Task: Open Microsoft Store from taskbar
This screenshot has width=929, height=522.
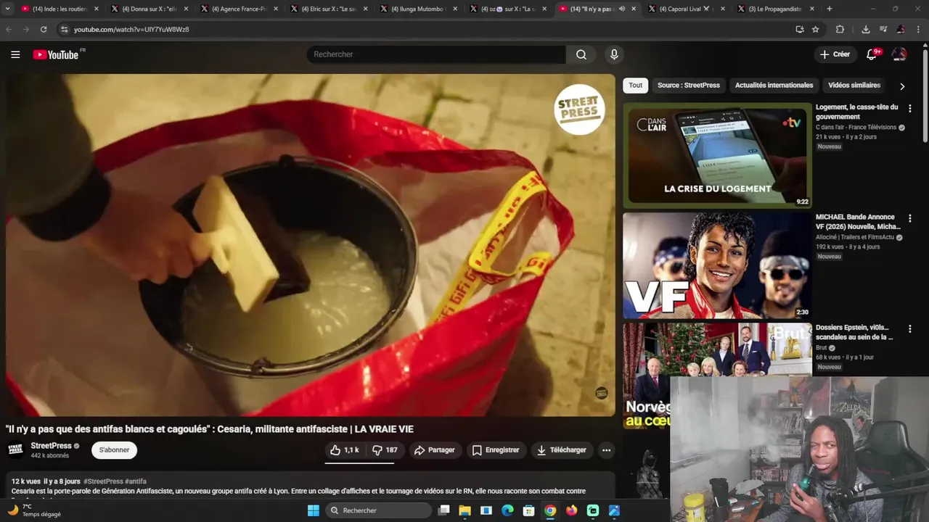Action: (x=529, y=510)
